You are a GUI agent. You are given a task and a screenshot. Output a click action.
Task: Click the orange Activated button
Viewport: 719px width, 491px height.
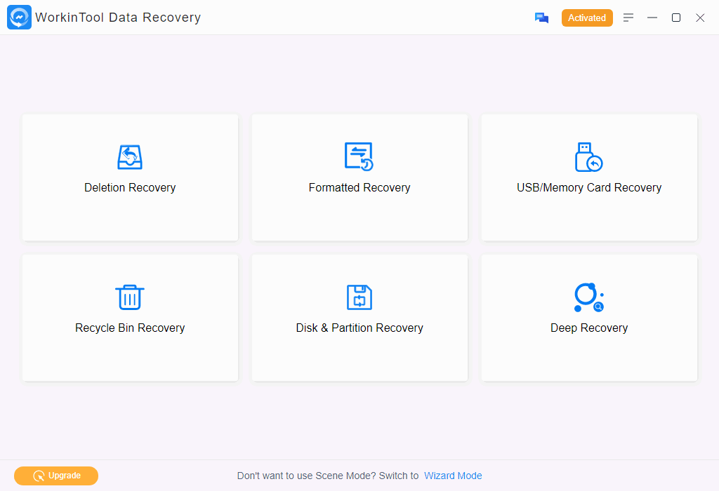(587, 18)
